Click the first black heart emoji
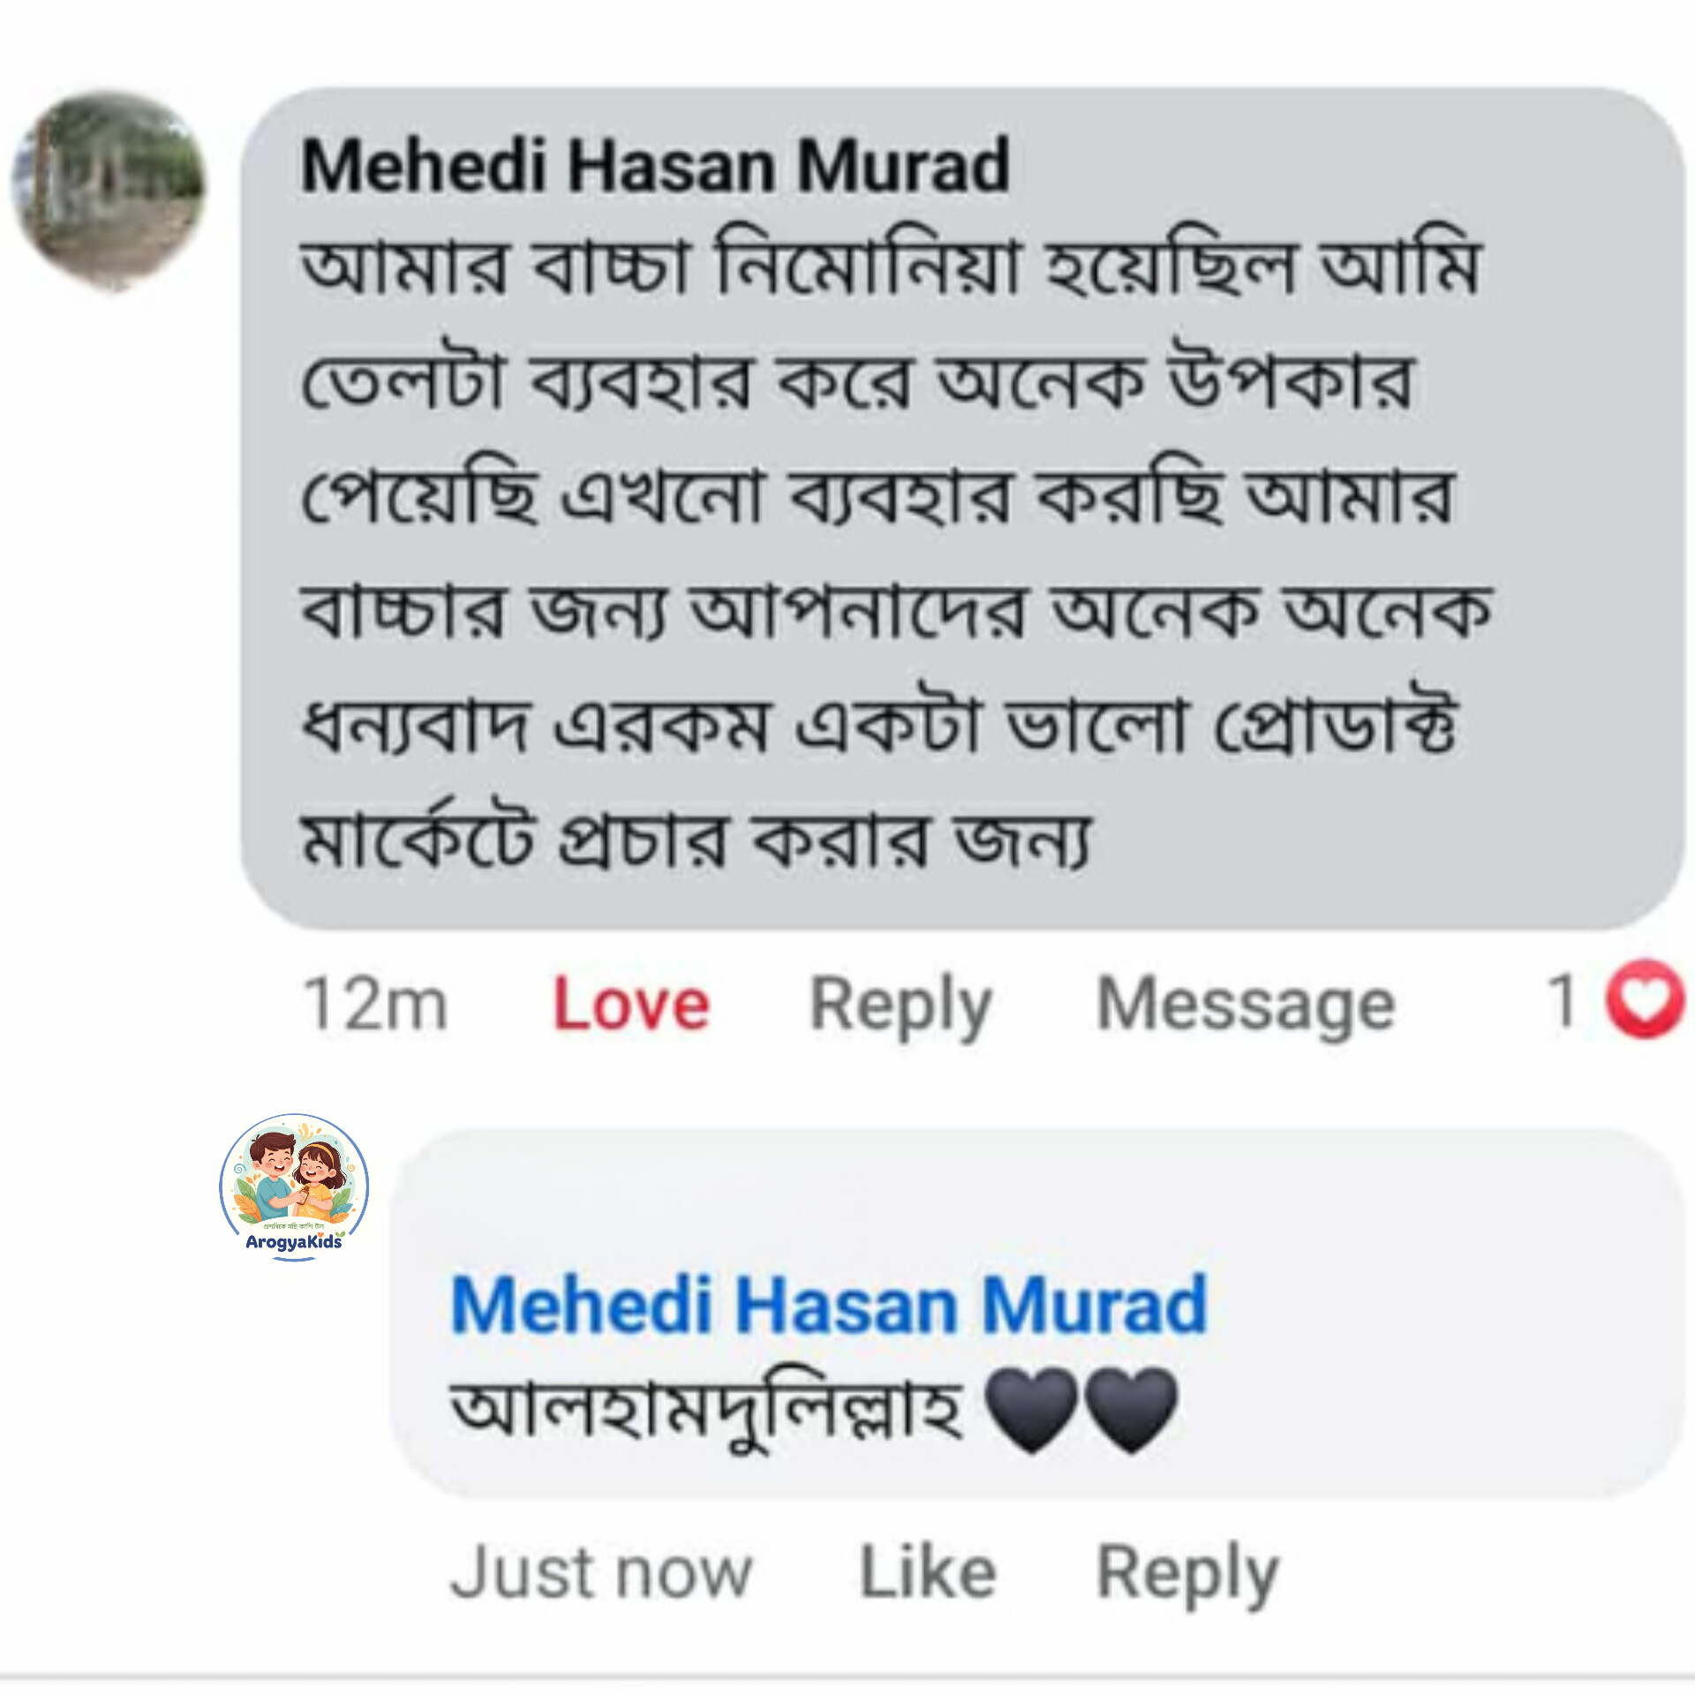This screenshot has height=1695, width=1695. click(x=1030, y=1410)
